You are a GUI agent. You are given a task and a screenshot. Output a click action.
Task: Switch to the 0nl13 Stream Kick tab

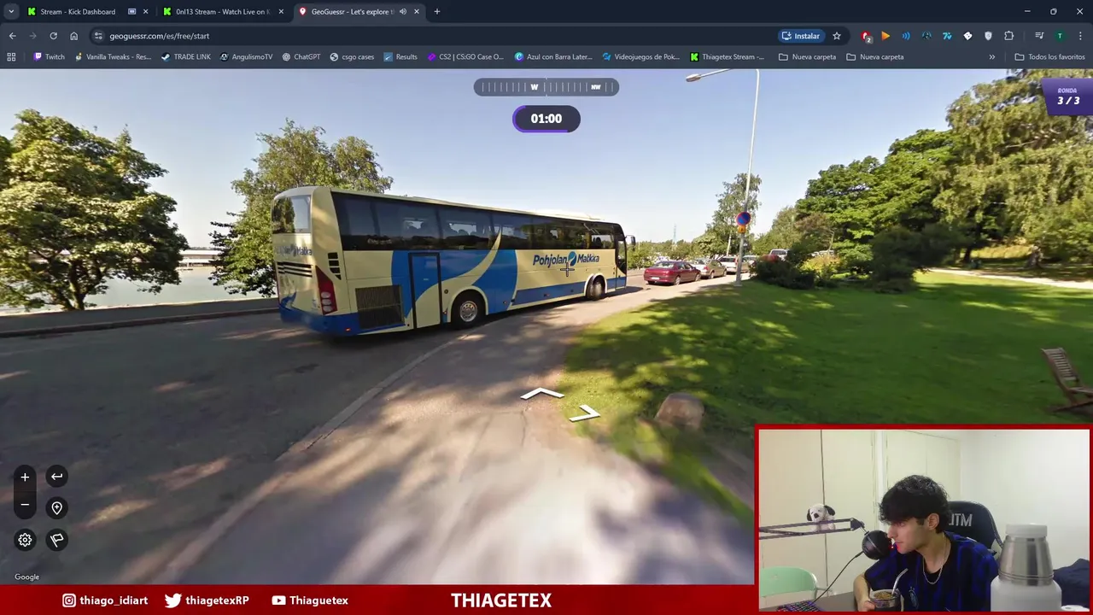(x=223, y=12)
